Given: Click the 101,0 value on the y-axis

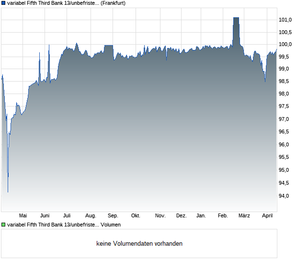Looking at the screenshot, I should pyautogui.click(x=285, y=20).
